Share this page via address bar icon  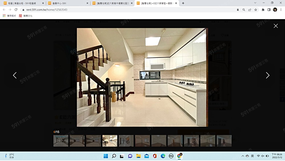pyautogui.click(x=250, y=10)
